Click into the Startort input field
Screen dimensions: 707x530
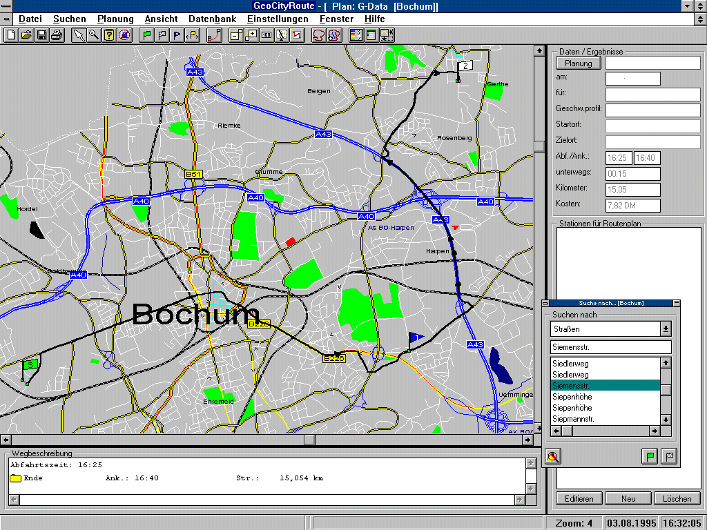[x=652, y=126]
